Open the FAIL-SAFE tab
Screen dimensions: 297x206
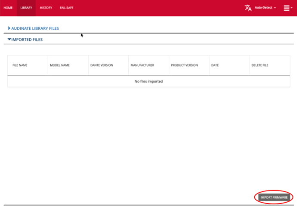(66, 8)
